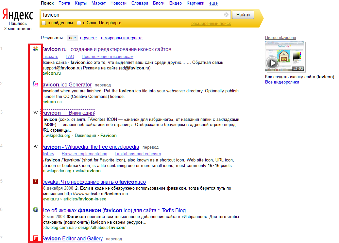Open 'расширенный поиск' advanced search

[x=211, y=24]
